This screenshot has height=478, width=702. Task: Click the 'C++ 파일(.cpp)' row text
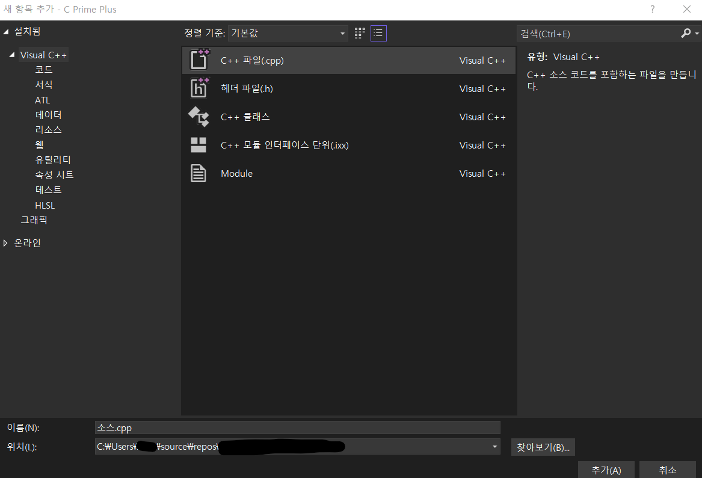[252, 60]
